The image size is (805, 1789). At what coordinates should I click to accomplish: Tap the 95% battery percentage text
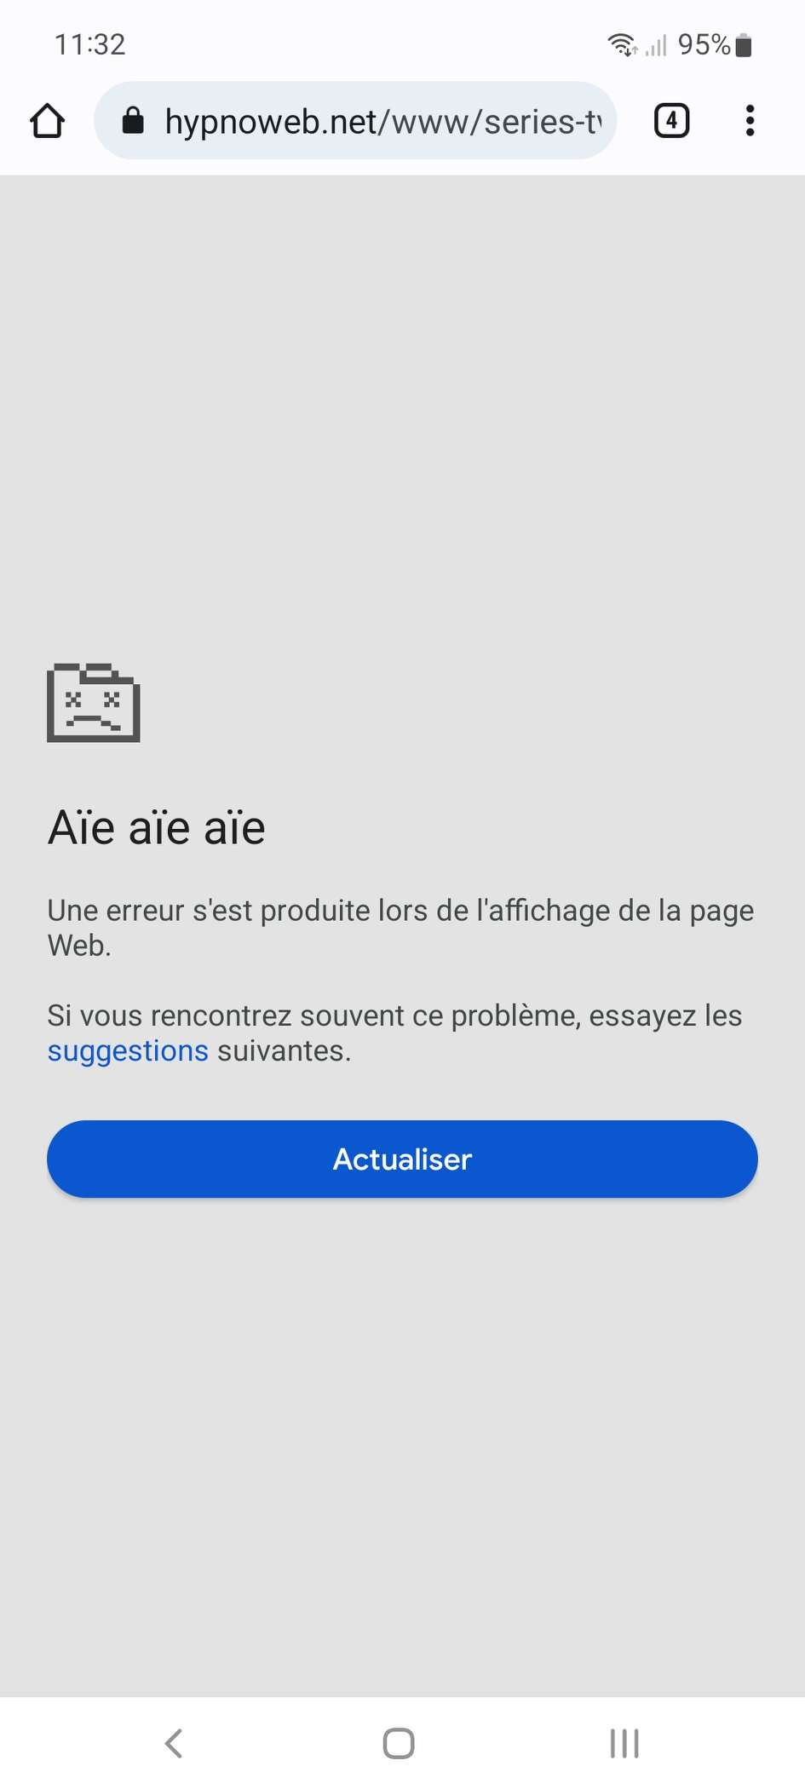click(x=704, y=44)
